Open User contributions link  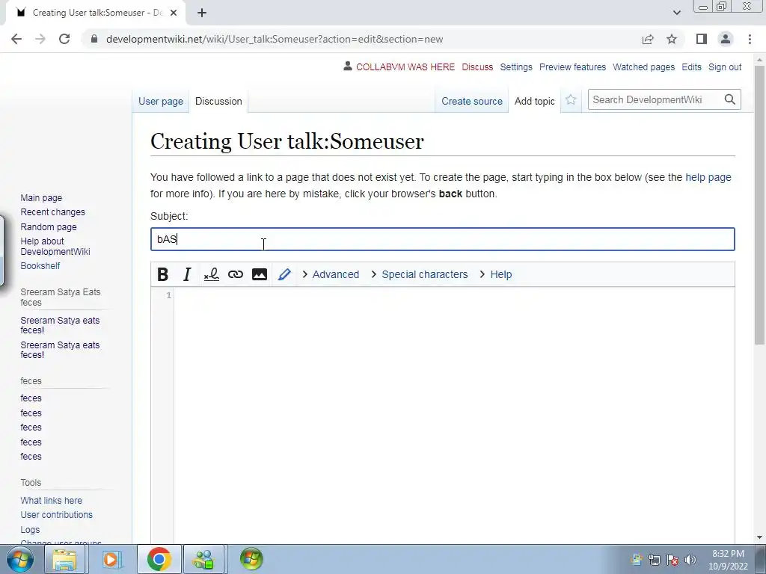pyautogui.click(x=56, y=514)
